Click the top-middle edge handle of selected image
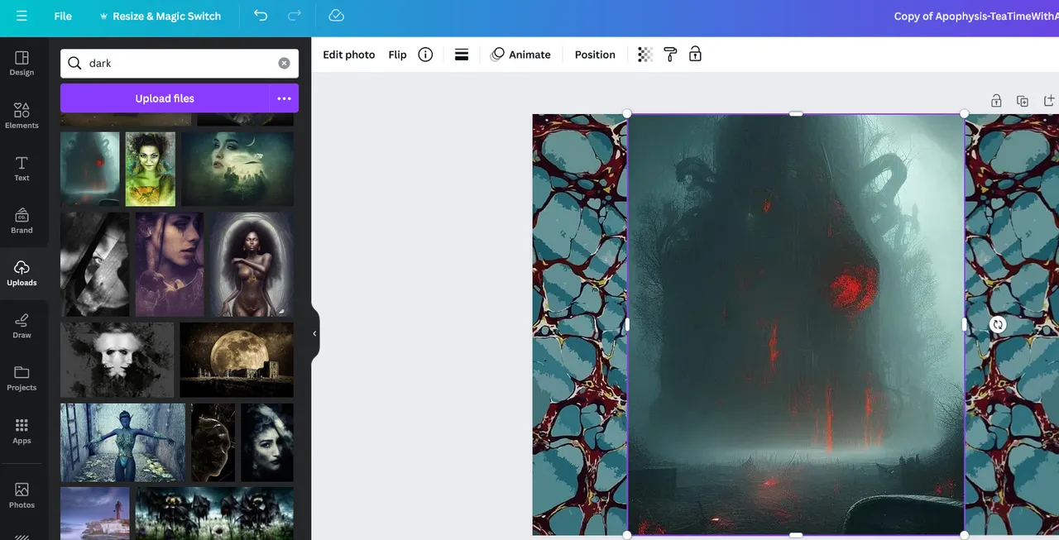This screenshot has height=540, width=1059. (796, 114)
